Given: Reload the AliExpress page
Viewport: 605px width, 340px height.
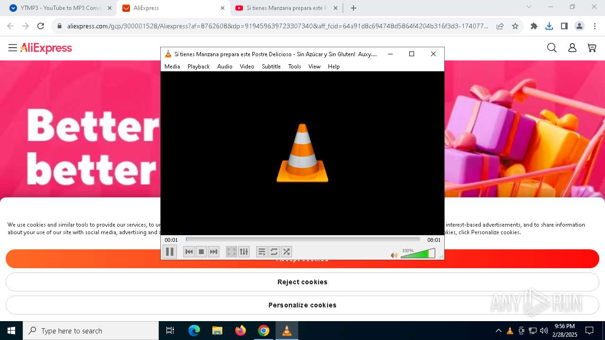Looking at the screenshot, I should click(x=41, y=26).
